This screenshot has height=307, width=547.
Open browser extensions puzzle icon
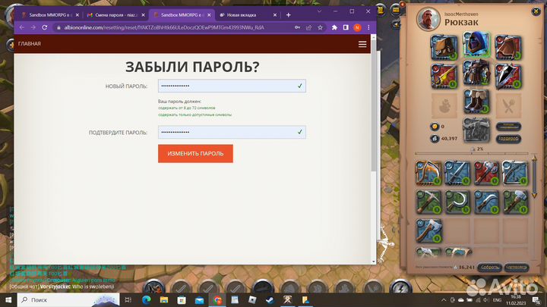tap(334, 27)
